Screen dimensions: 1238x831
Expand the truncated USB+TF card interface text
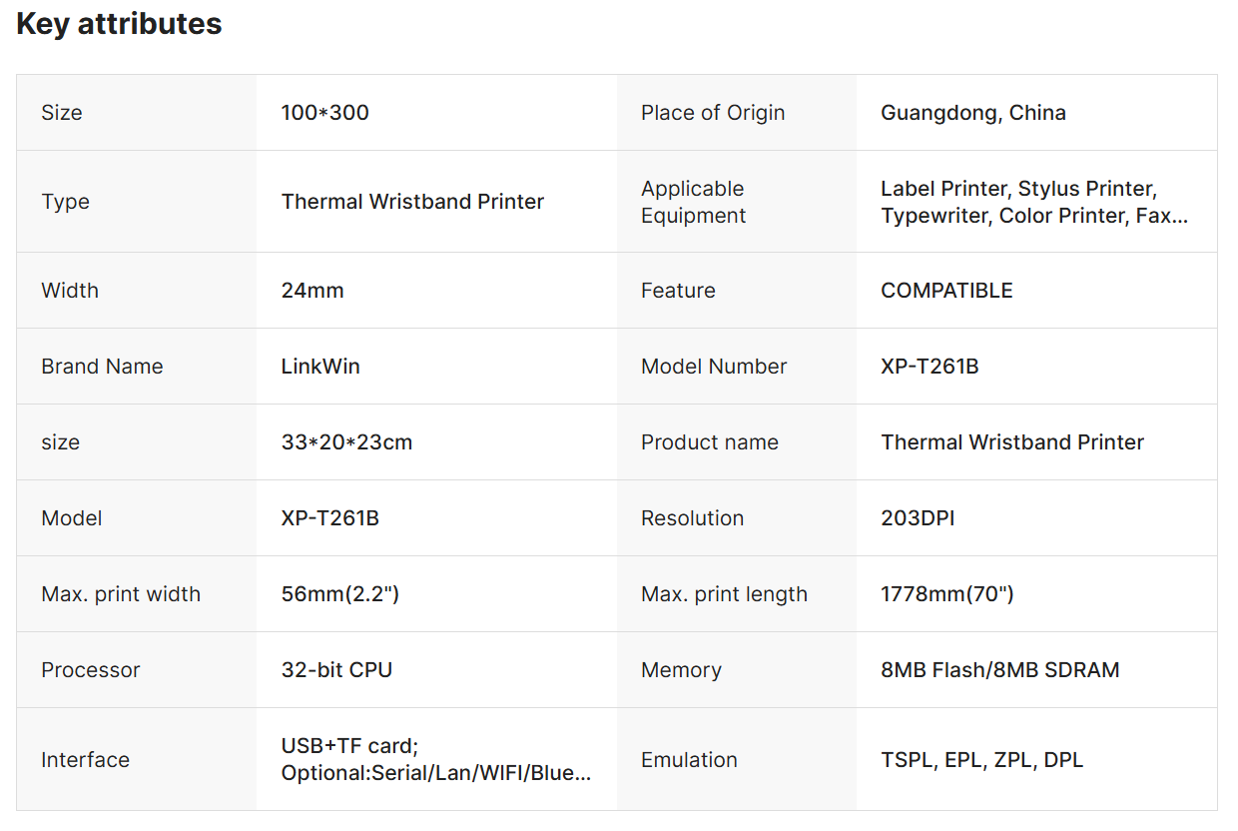point(436,760)
